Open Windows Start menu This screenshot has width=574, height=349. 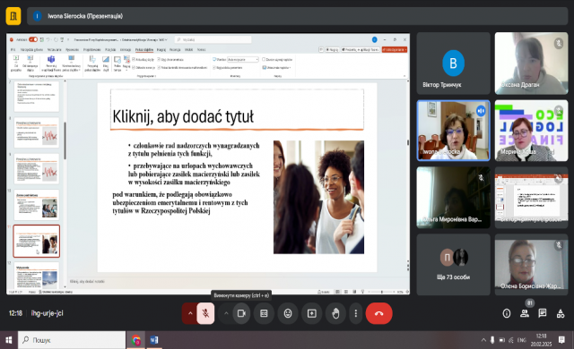click(9, 340)
